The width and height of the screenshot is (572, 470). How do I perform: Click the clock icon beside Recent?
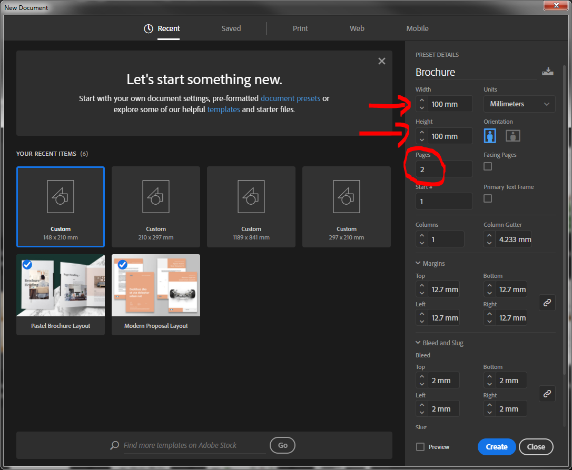pos(149,28)
